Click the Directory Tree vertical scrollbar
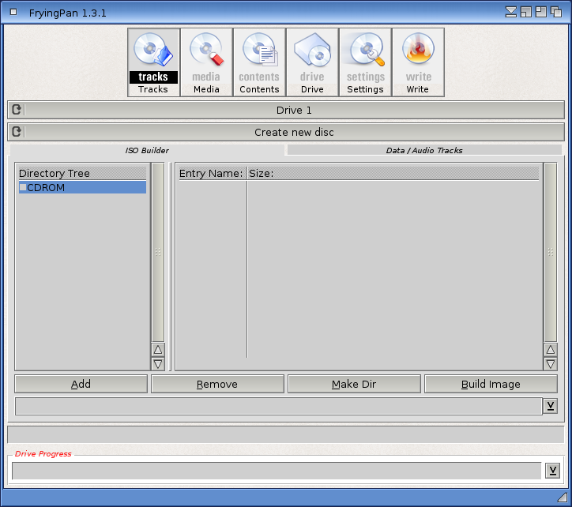572x507 pixels. pos(158,253)
